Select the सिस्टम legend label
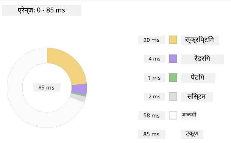The width and height of the screenshot is (231, 143). click(x=197, y=97)
